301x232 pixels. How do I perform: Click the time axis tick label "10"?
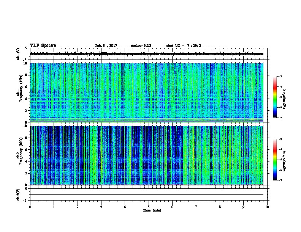point(267,207)
